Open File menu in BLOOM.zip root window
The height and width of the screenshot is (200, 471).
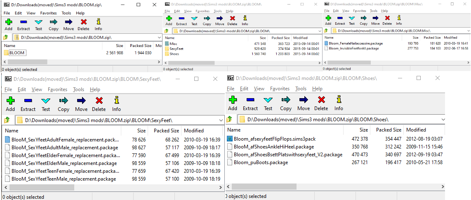7,13
